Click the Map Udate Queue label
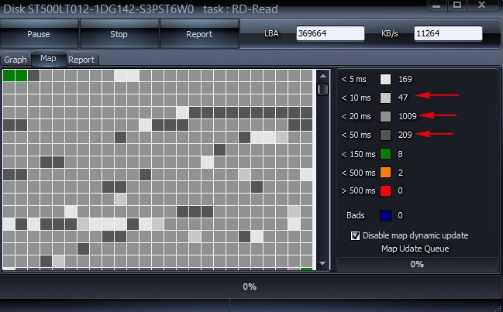This screenshot has height=312, width=503. point(415,249)
